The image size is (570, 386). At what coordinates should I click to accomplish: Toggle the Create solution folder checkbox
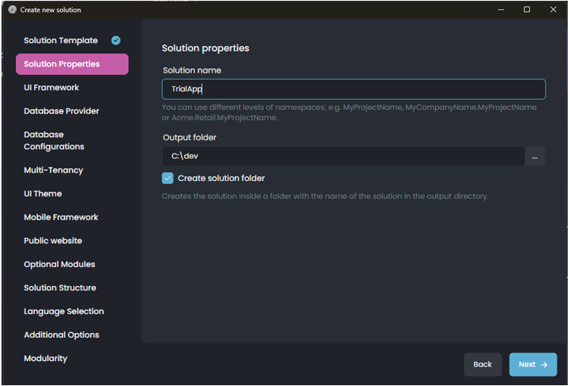168,179
